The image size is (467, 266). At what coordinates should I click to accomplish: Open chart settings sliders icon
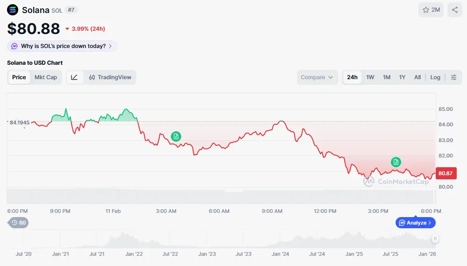[x=453, y=77]
